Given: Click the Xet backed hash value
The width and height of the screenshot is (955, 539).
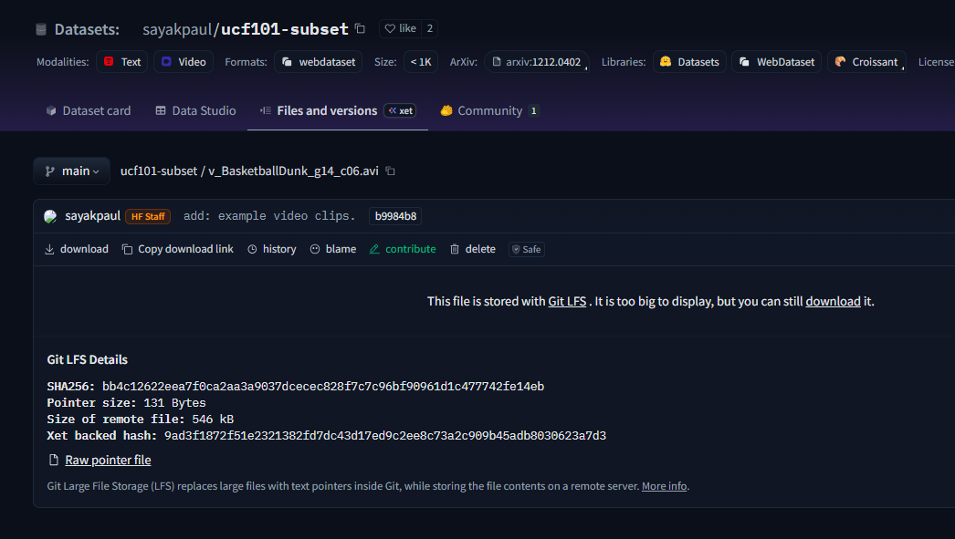Looking at the screenshot, I should tap(385, 436).
